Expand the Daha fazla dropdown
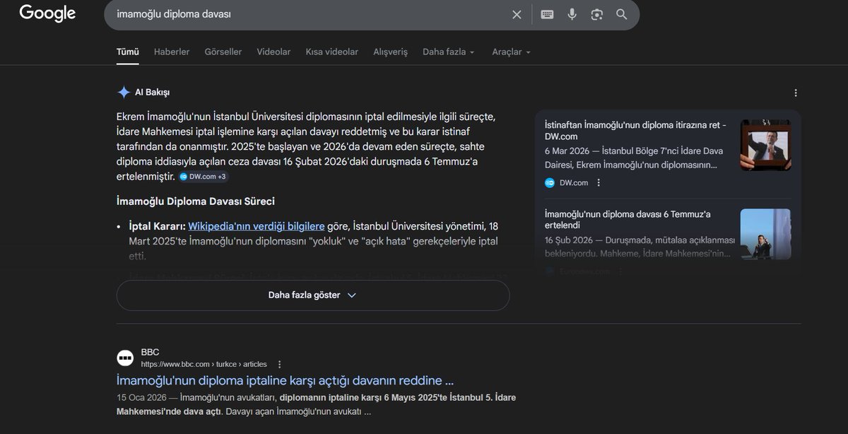848x434 pixels. [449, 52]
